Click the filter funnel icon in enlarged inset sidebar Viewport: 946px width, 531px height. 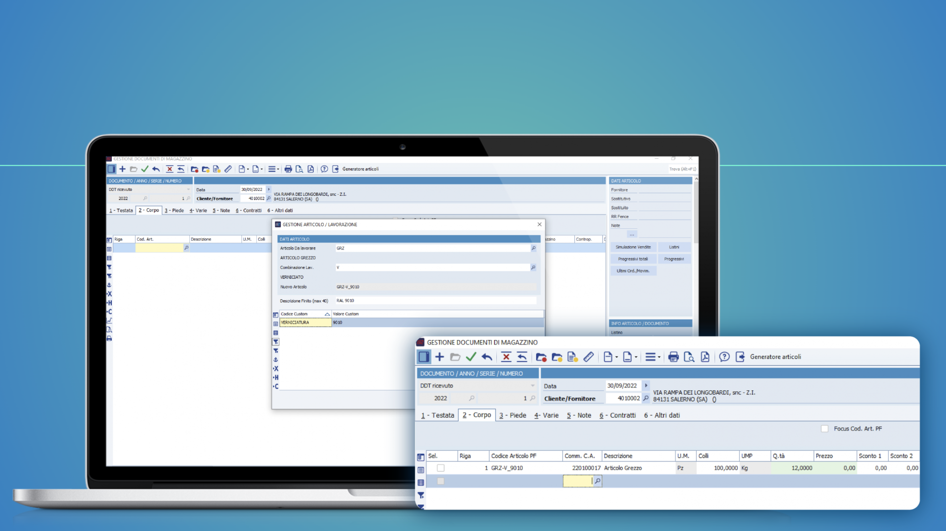[421, 495]
